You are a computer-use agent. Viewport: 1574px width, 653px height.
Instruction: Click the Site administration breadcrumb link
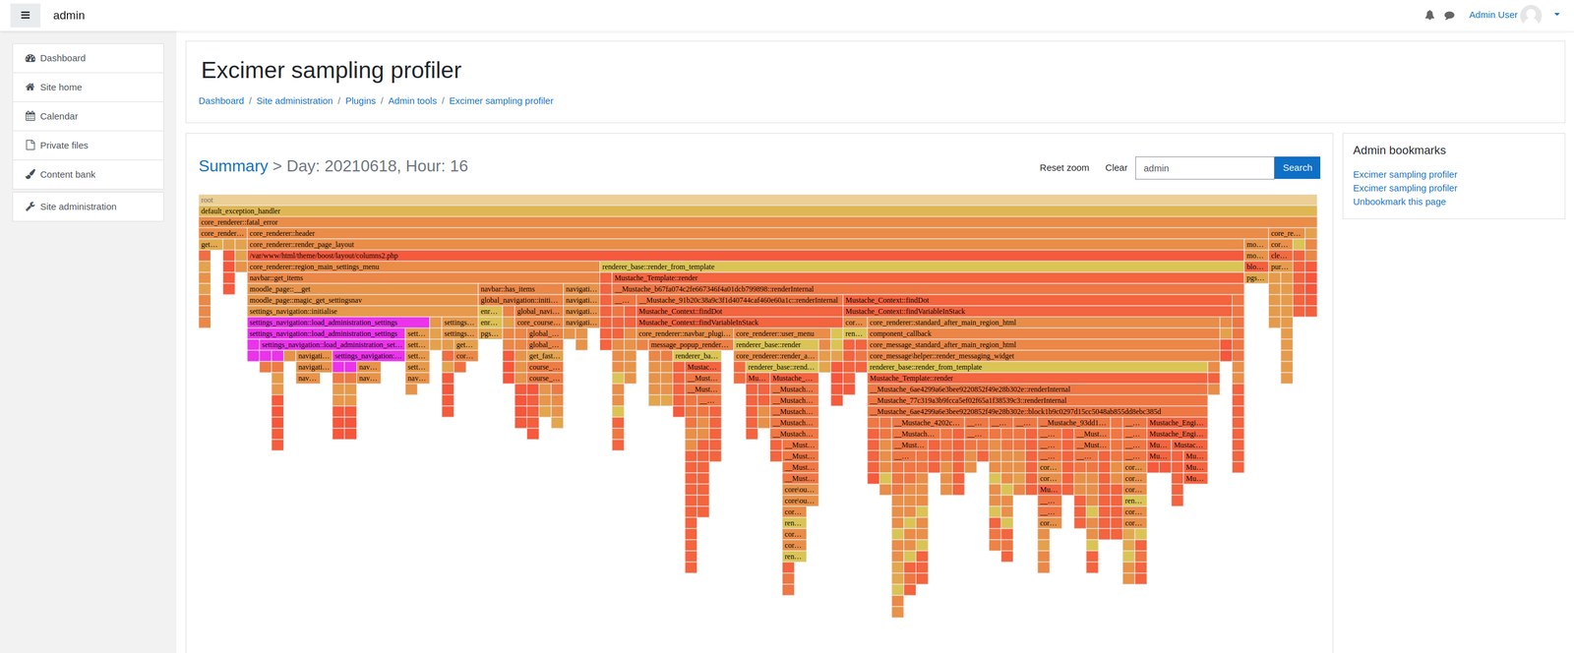click(294, 100)
